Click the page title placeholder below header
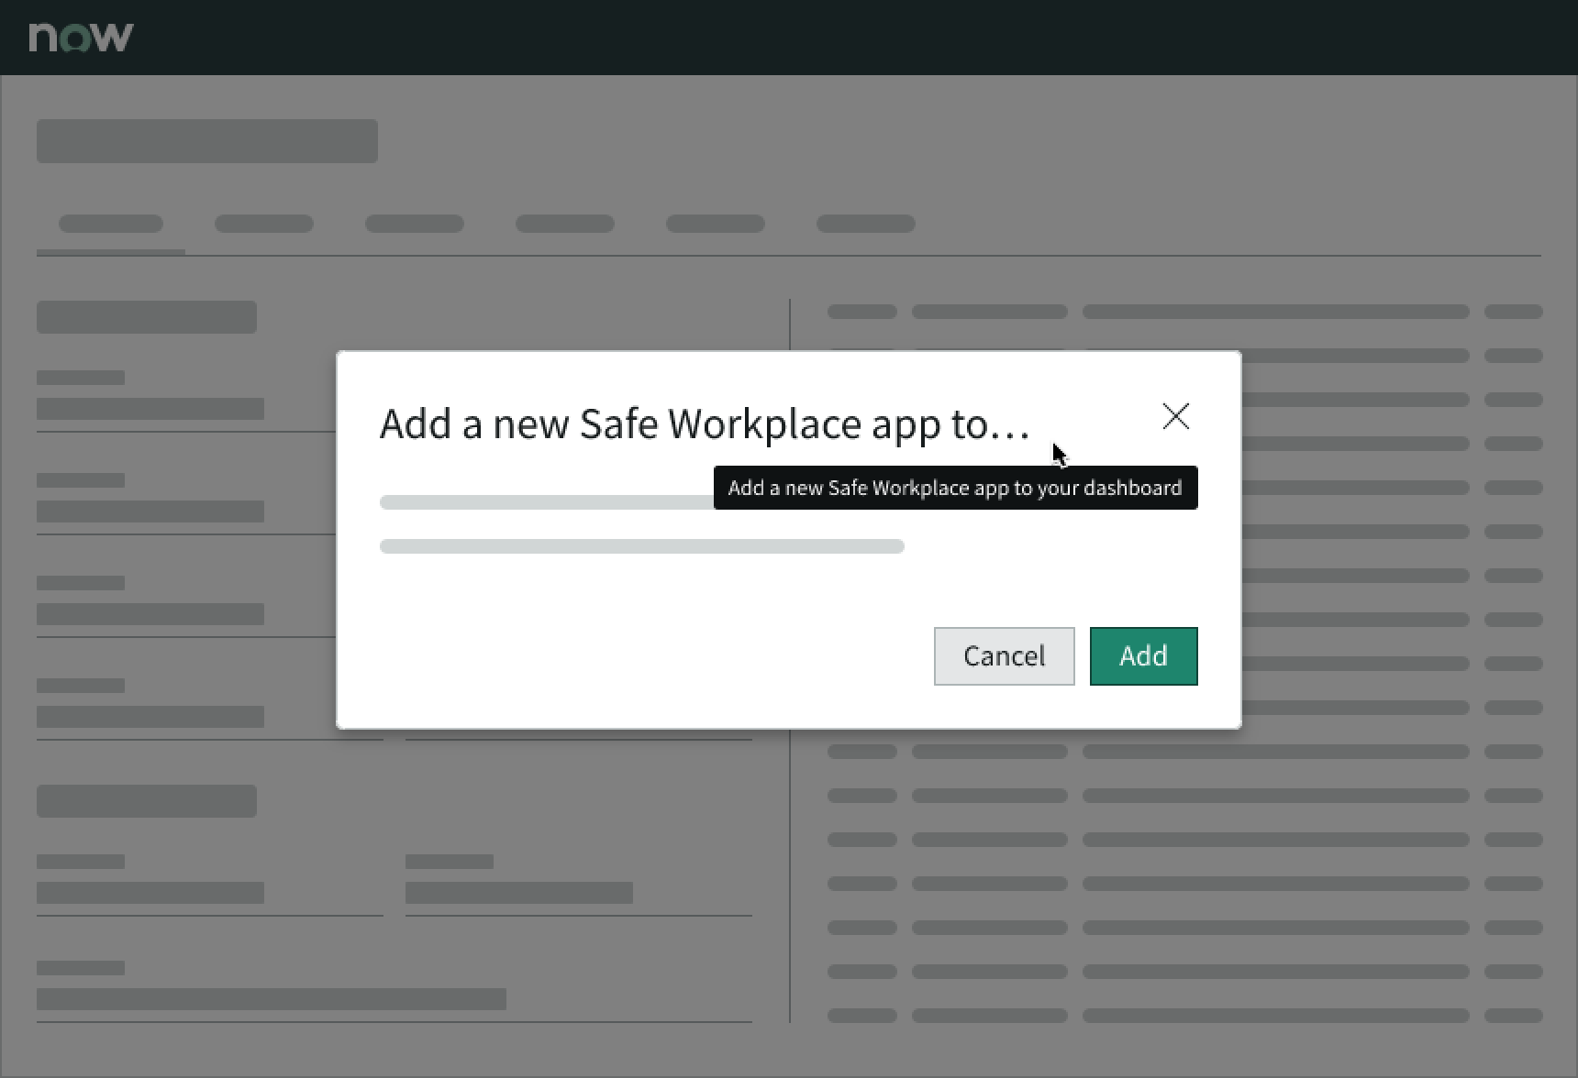 point(207,141)
